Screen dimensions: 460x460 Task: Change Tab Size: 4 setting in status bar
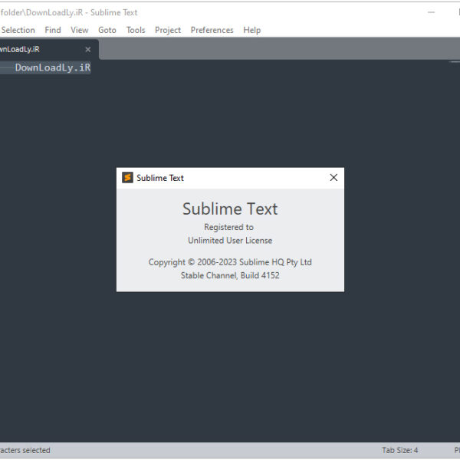[x=399, y=450]
